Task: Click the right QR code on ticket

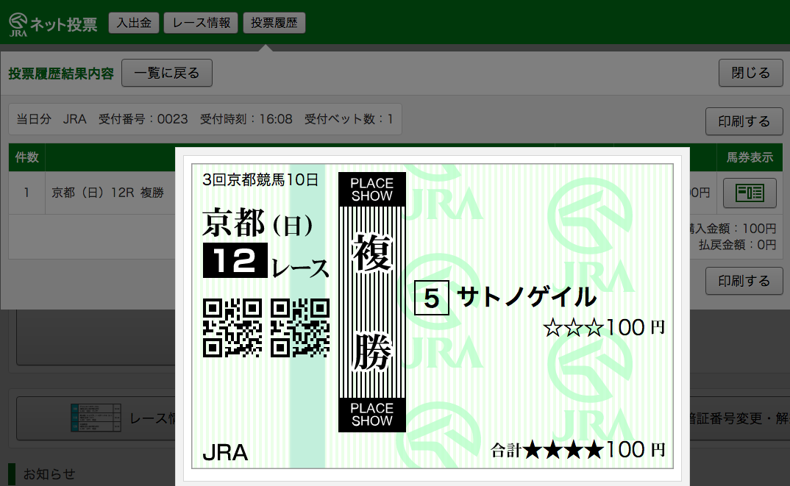Action: 300,328
